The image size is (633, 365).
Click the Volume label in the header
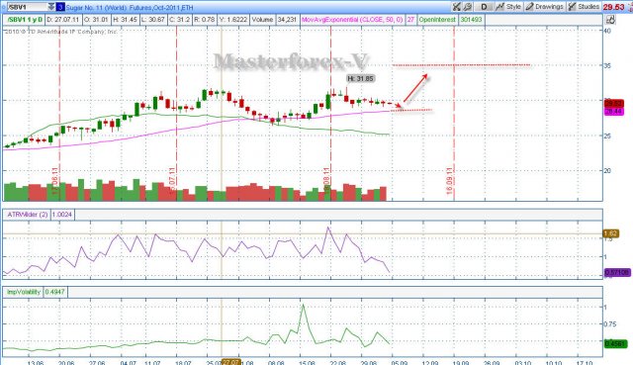point(263,20)
